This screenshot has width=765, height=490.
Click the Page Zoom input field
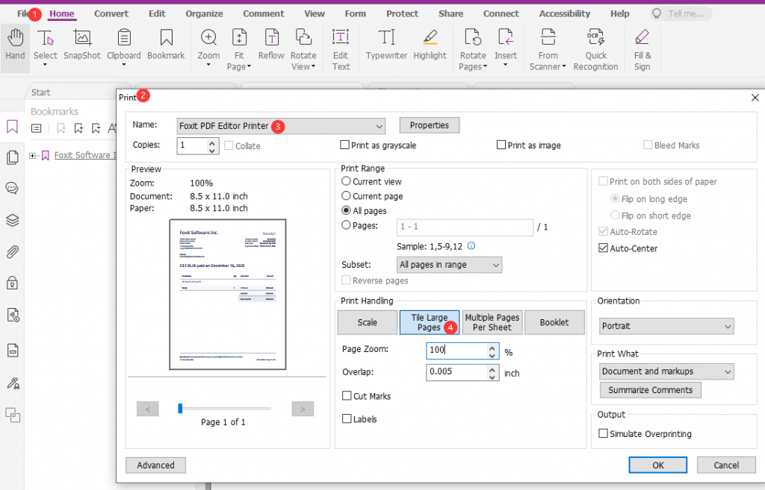(x=456, y=351)
